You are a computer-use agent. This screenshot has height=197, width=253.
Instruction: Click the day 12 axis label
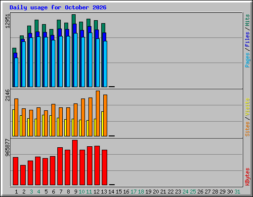click(96, 192)
